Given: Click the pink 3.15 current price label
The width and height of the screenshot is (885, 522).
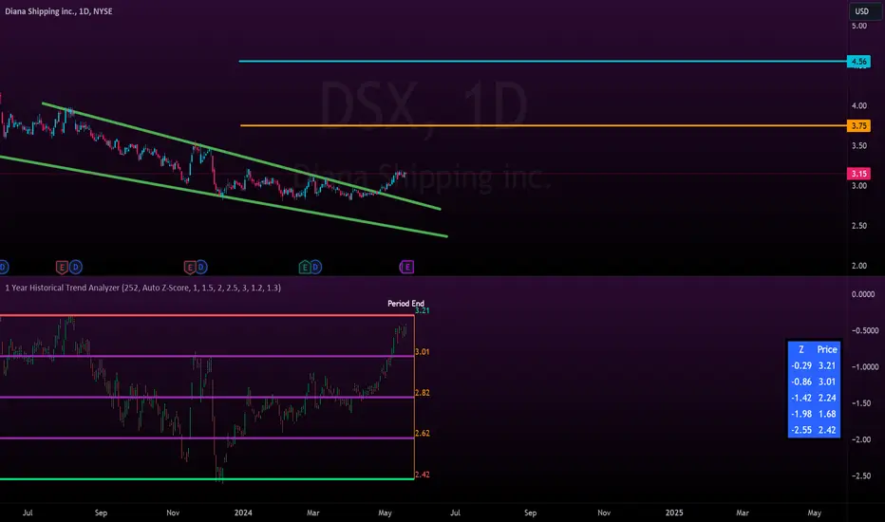Looking at the screenshot, I should [x=858, y=174].
